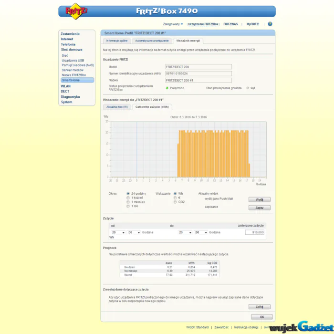The width and height of the screenshot is (334, 334).
Task: Open Nazwa FRITZ!Box submenu item
Action: click(73, 75)
